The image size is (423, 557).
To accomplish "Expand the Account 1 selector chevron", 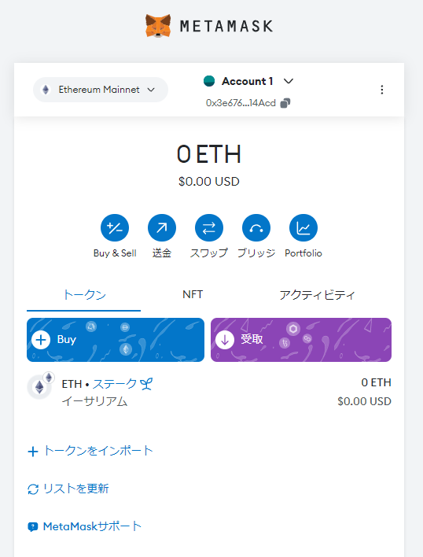I will pyautogui.click(x=289, y=81).
